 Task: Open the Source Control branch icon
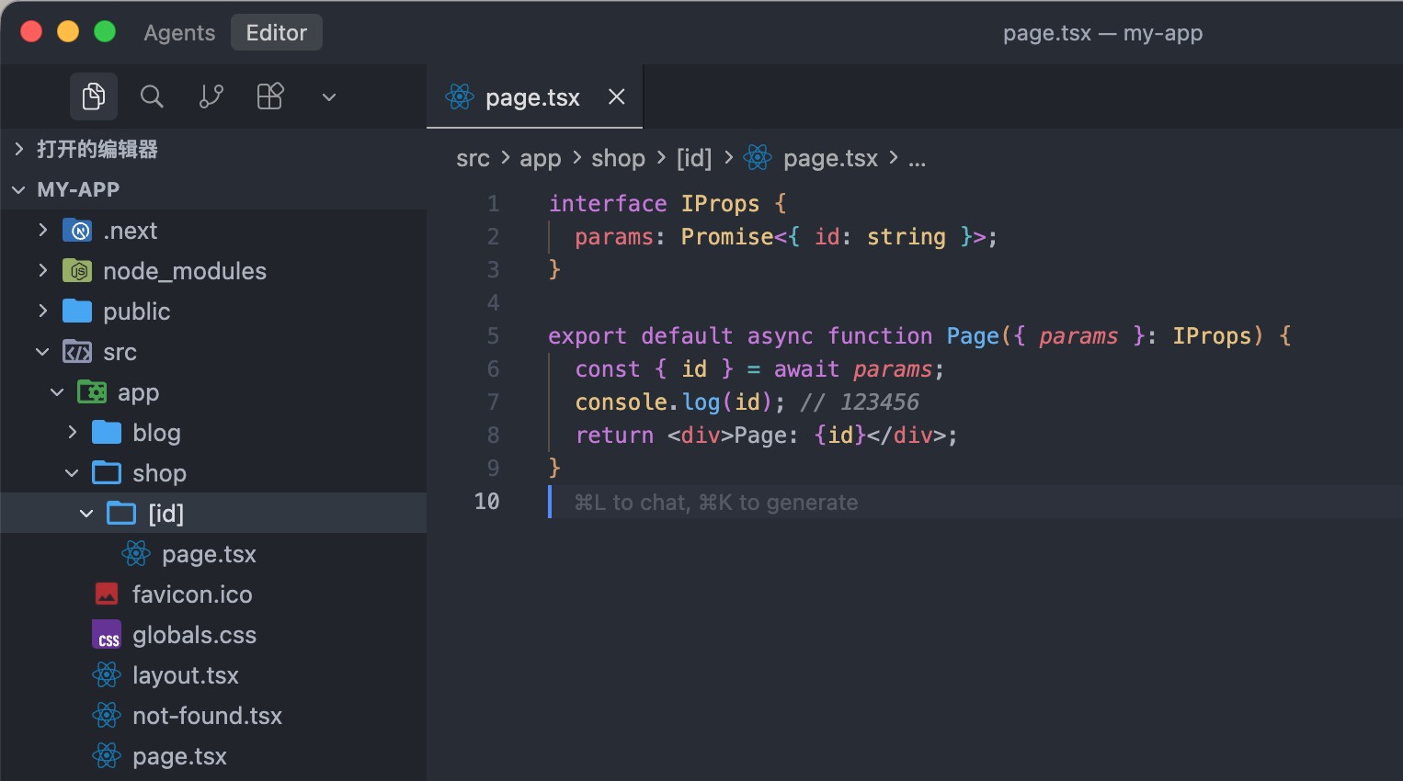(211, 96)
